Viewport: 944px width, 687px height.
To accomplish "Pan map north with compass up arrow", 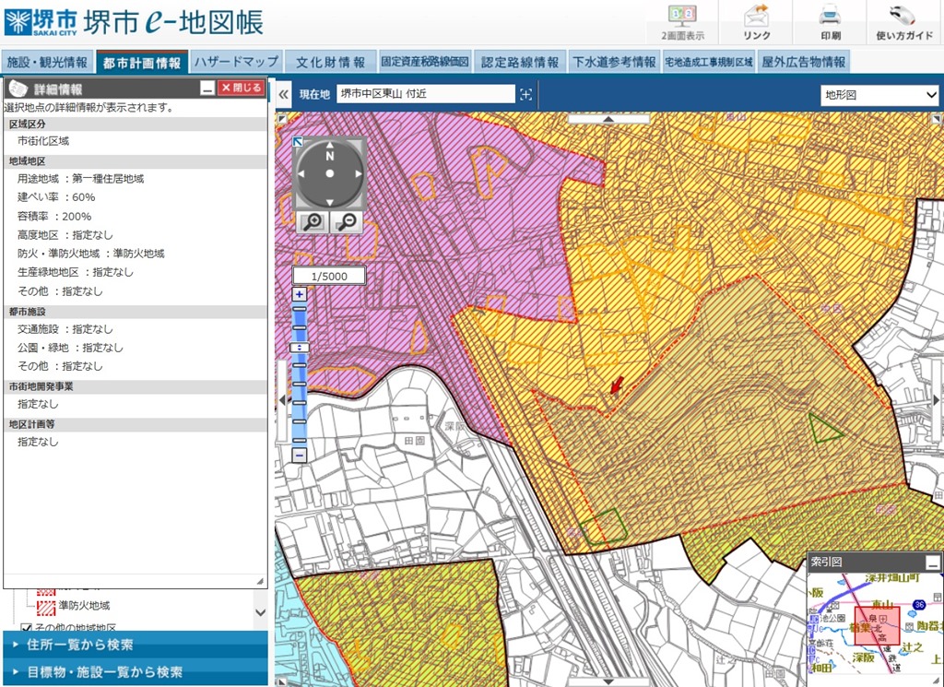I will tap(329, 145).
